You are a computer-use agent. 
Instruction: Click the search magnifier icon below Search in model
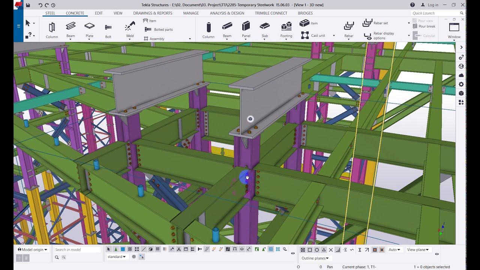(57, 257)
